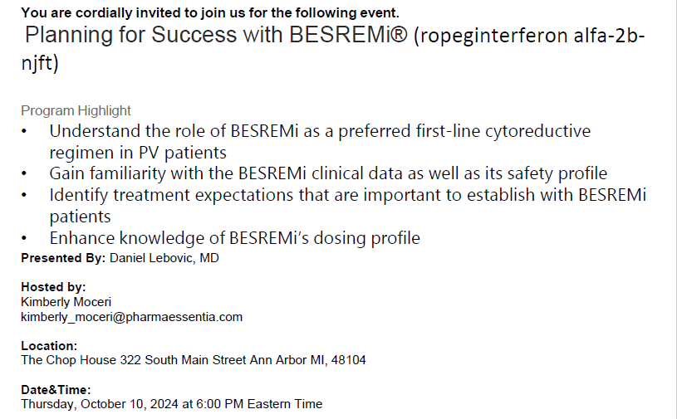Click the "(ropeginterferon alfa-2b-" text in the title
Screen dimensions: 677x419
(528, 37)
